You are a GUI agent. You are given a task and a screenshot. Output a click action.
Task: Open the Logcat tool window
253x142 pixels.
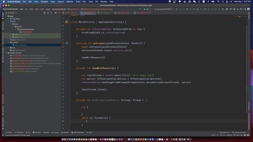(x=55, y=133)
